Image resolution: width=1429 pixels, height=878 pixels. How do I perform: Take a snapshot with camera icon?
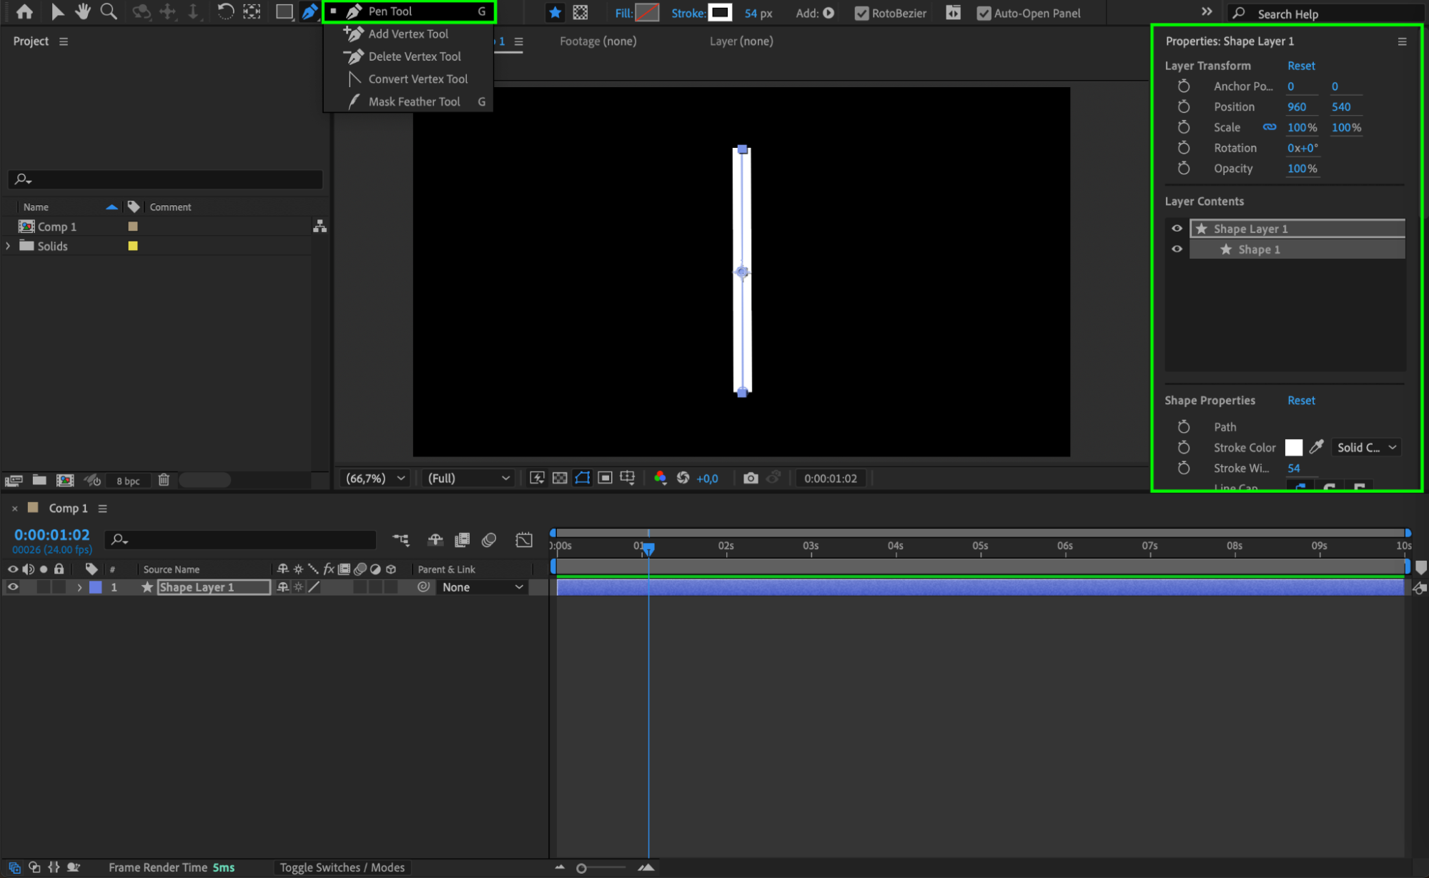(x=750, y=478)
